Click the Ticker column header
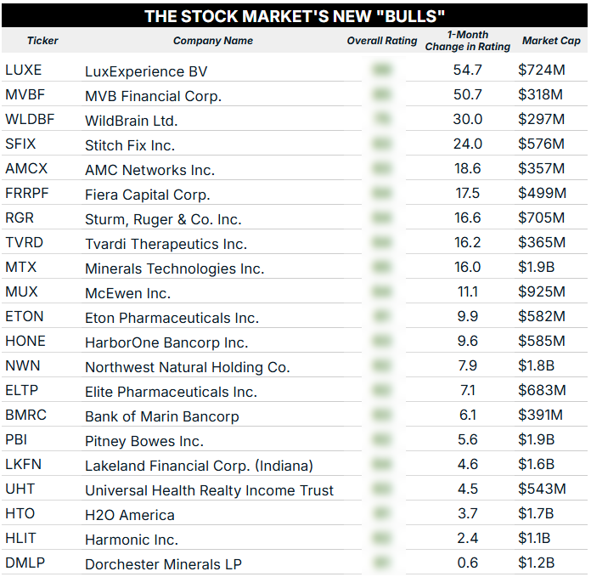 42,41
